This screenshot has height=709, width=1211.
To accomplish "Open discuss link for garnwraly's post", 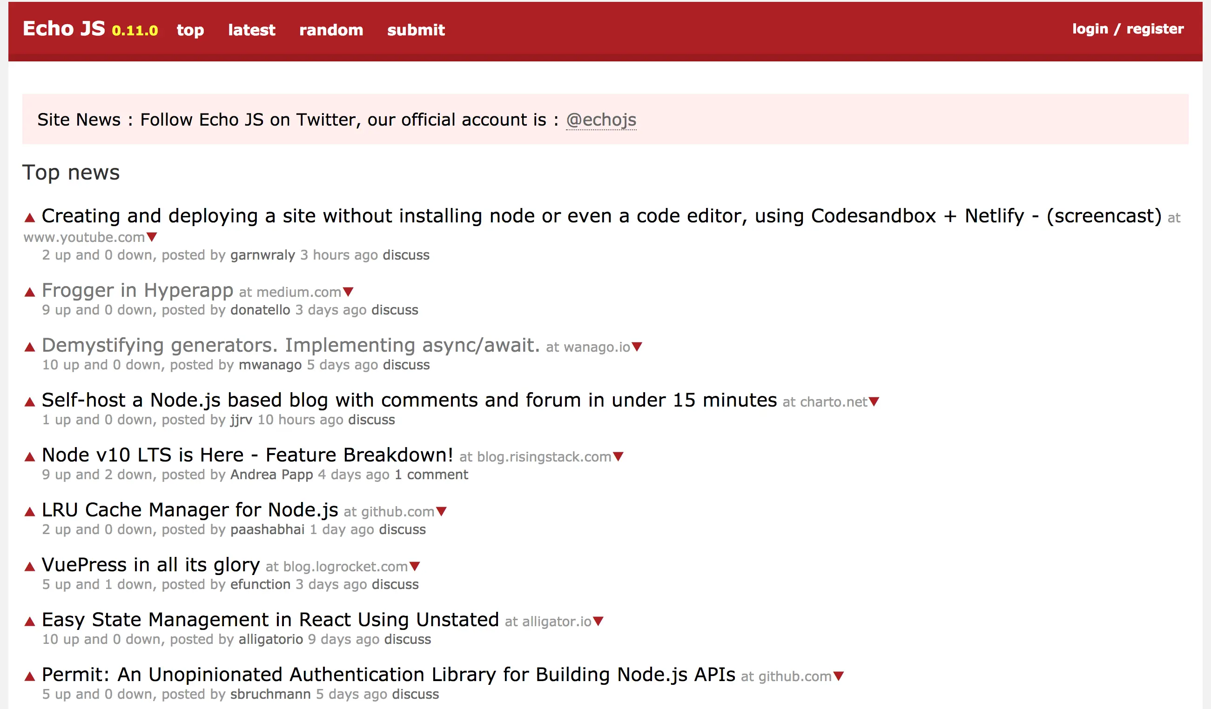I will point(406,255).
